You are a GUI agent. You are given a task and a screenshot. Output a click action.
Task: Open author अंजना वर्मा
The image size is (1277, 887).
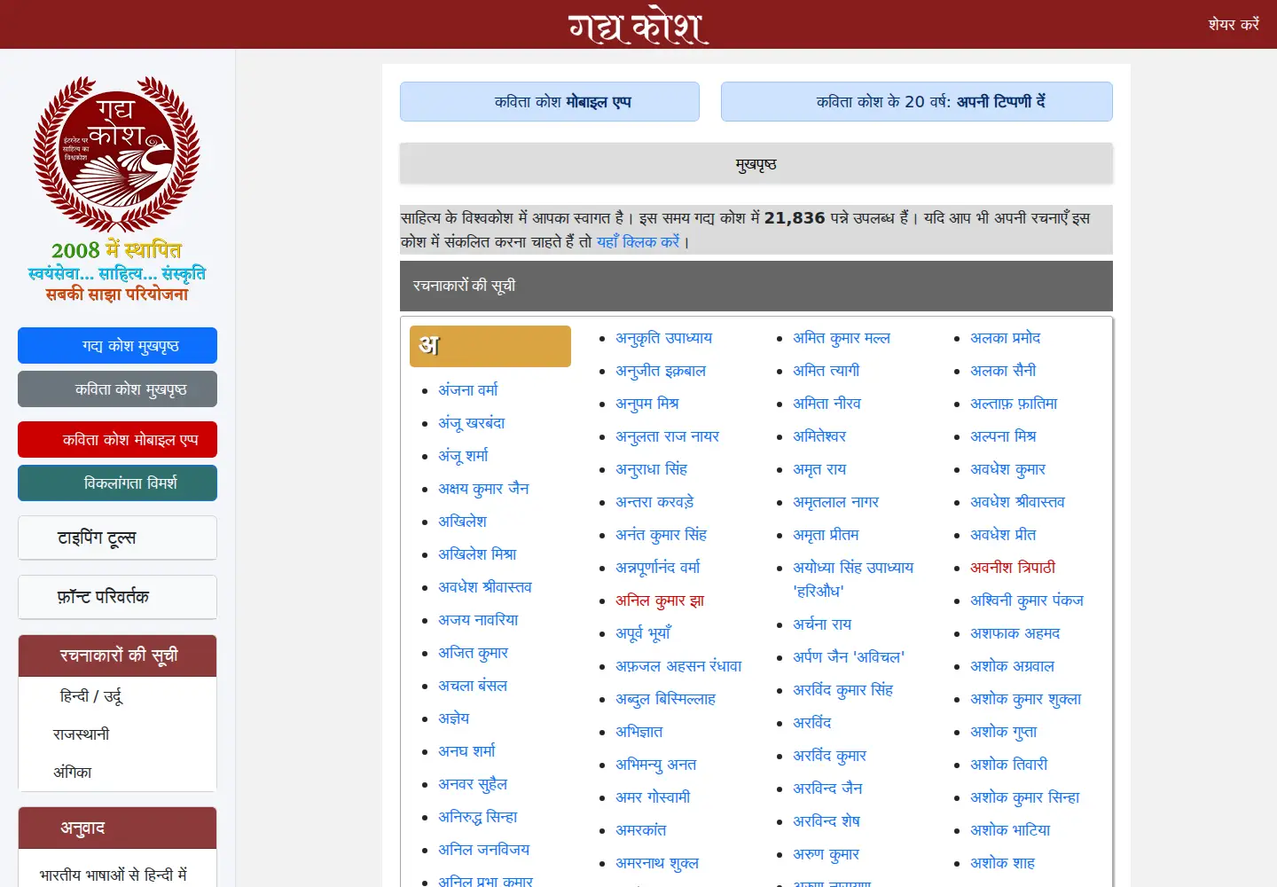point(468,389)
